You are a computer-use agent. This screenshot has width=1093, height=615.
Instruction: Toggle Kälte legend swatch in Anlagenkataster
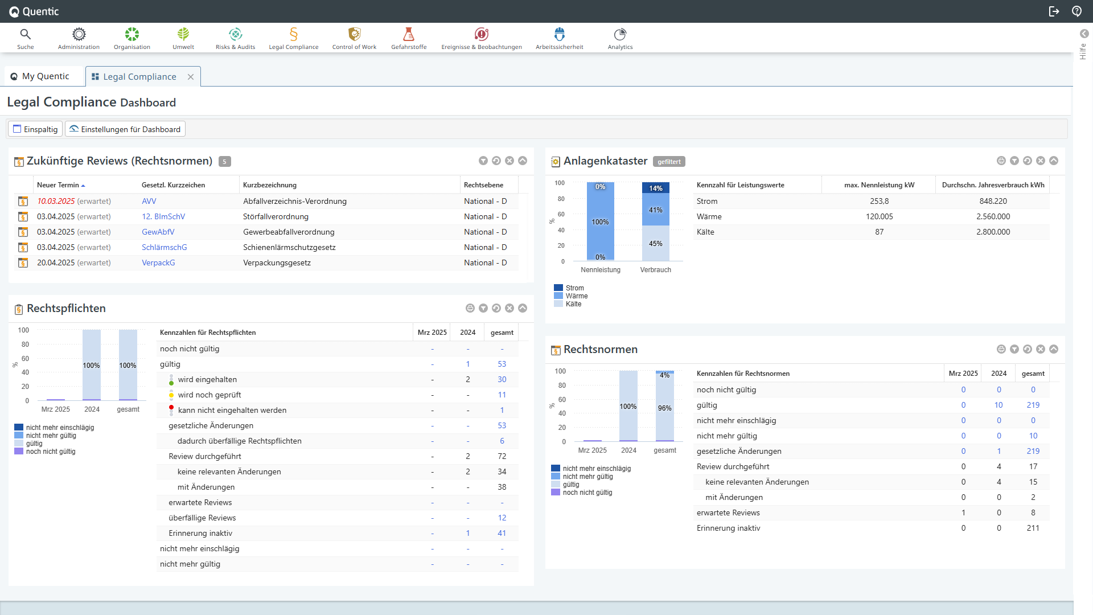[558, 304]
